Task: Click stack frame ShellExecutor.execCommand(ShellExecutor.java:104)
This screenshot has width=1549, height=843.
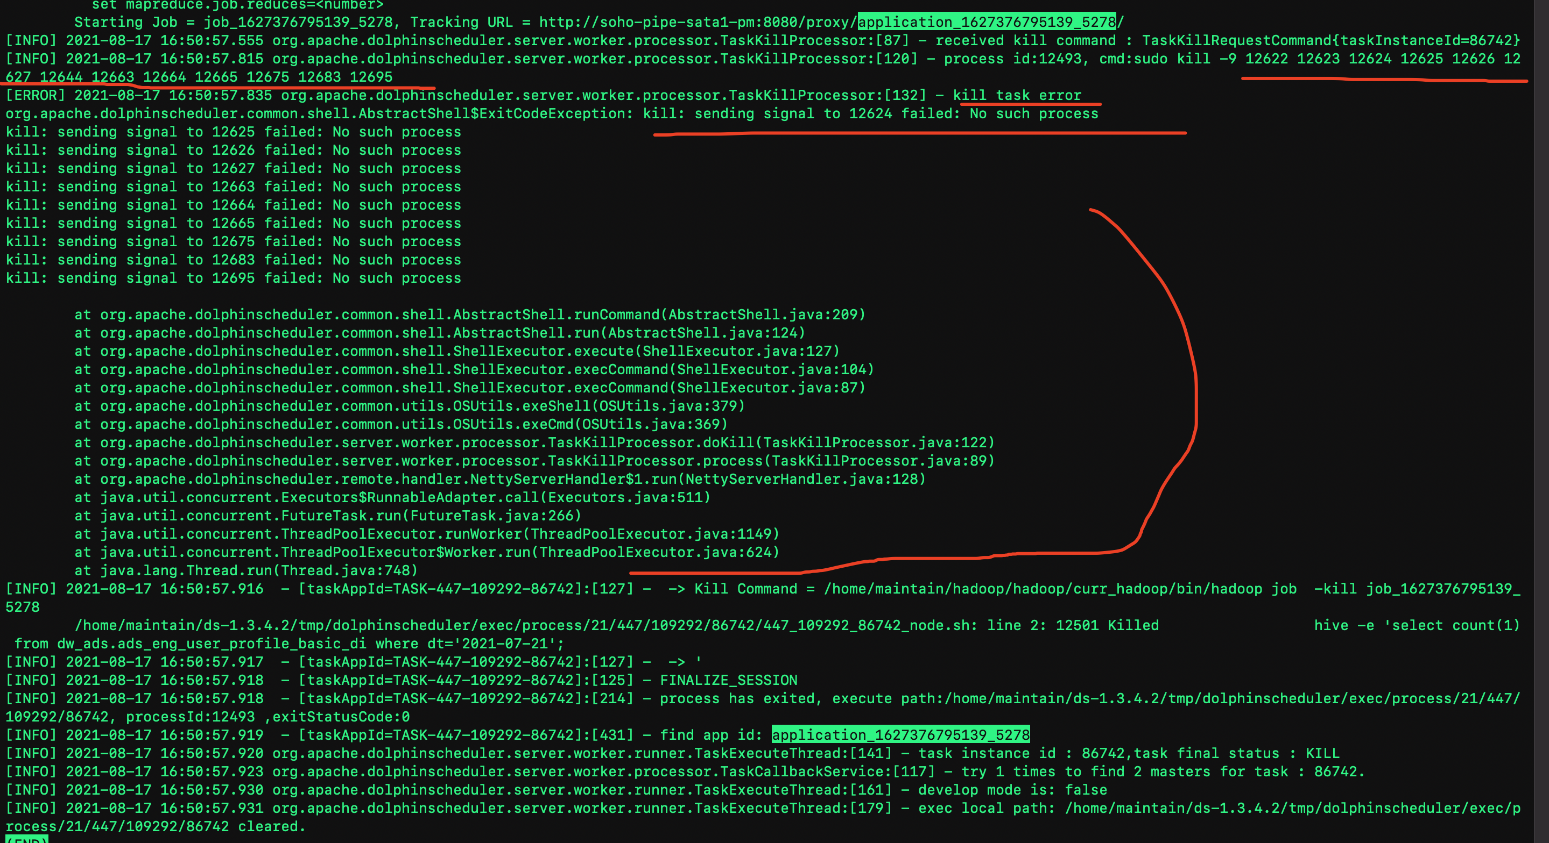Action: [x=474, y=369]
